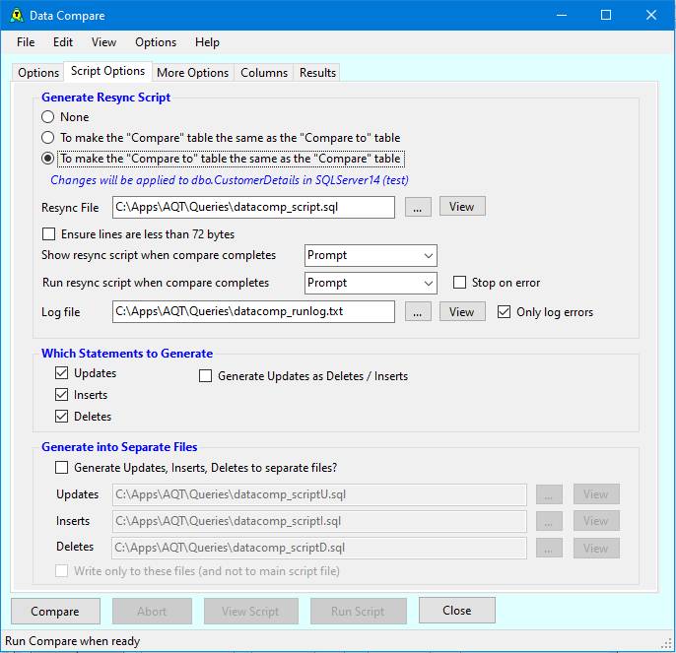Enable Ensure lines are less than 72 bytes
The image size is (676, 653).
pos(138,234)
